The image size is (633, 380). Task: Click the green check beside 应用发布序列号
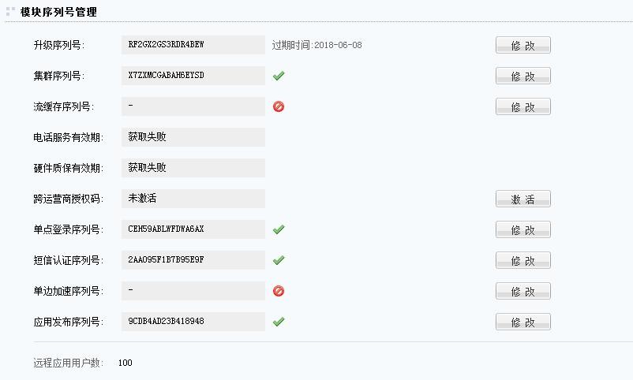click(x=278, y=322)
